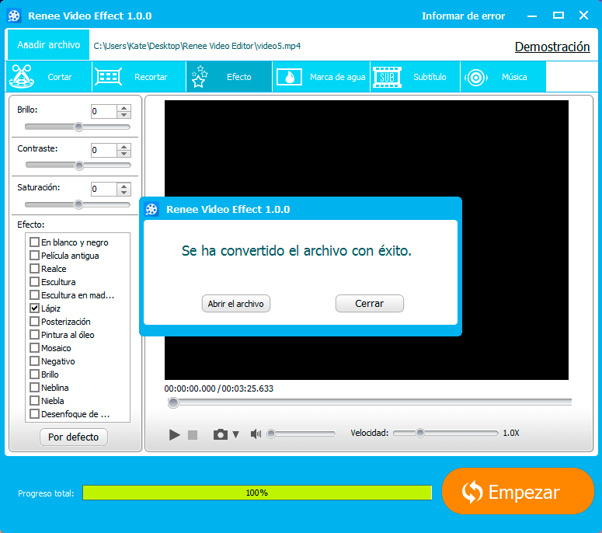Image resolution: width=602 pixels, height=533 pixels.
Task: Decrease Contraste value with down arrow
Action: coord(124,154)
